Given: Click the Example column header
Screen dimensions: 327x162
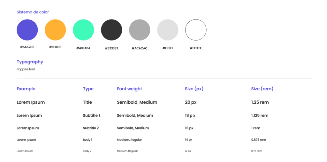Looking at the screenshot, I should coord(26,89).
